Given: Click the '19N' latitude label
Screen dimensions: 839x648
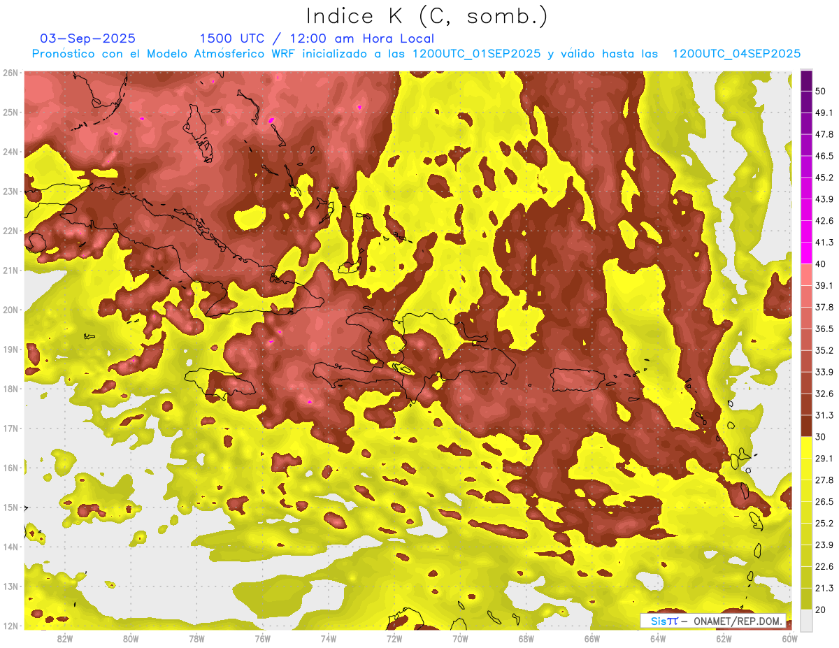Looking at the screenshot, I should coord(10,350).
